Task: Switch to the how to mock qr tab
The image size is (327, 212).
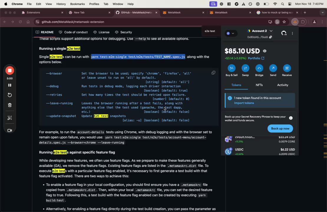Action: pyautogui.click(x=277, y=12)
